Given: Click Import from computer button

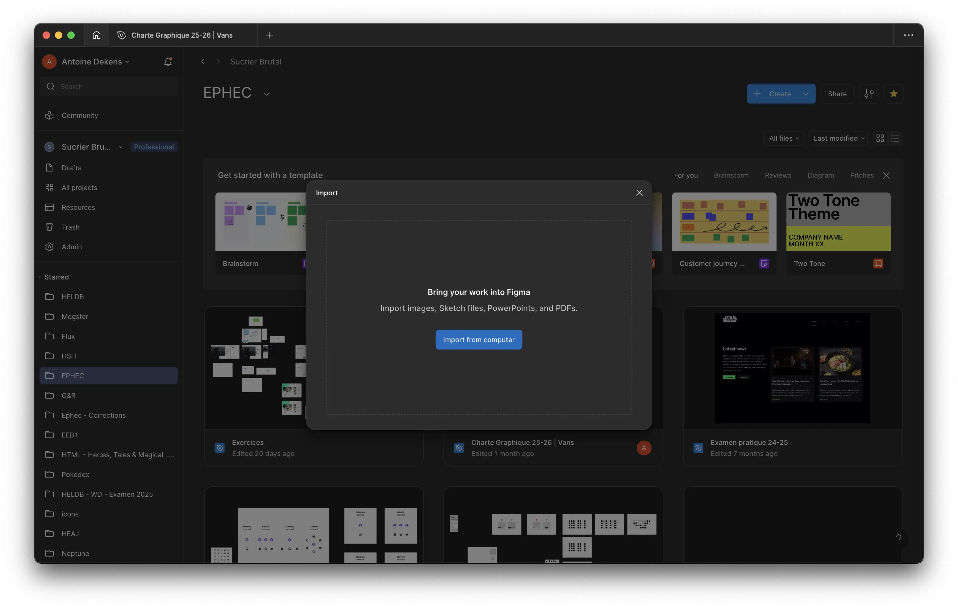Looking at the screenshot, I should (x=479, y=340).
